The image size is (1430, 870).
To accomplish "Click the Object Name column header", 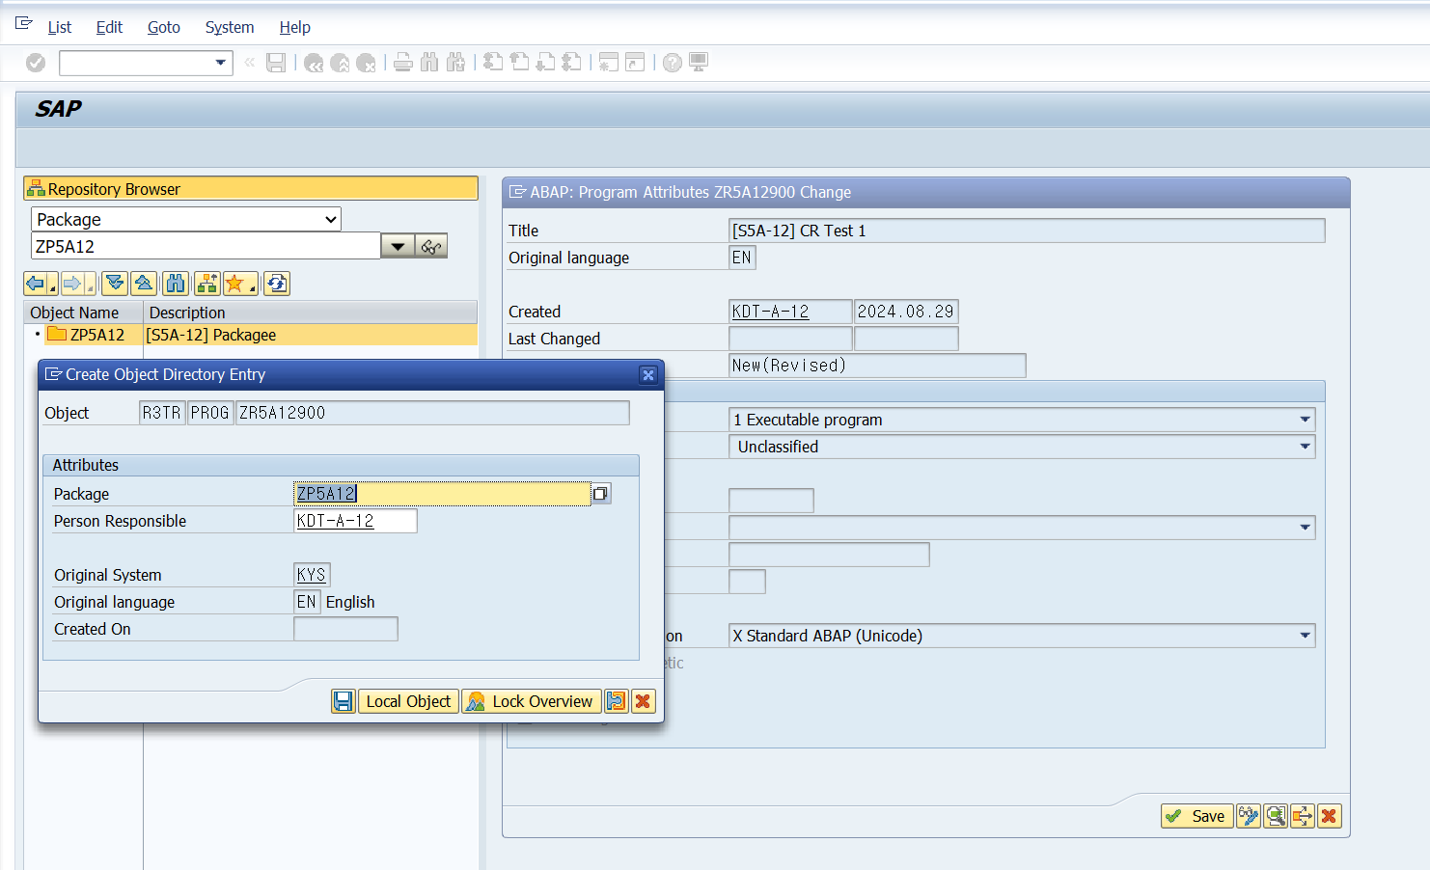I will pyautogui.click(x=84, y=313).
